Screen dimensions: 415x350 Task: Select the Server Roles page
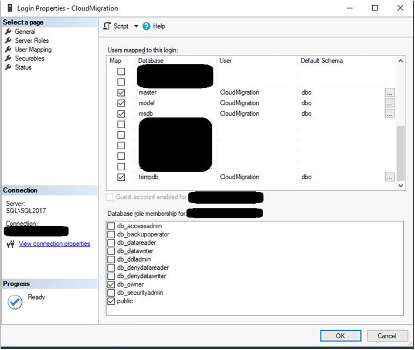pos(32,41)
